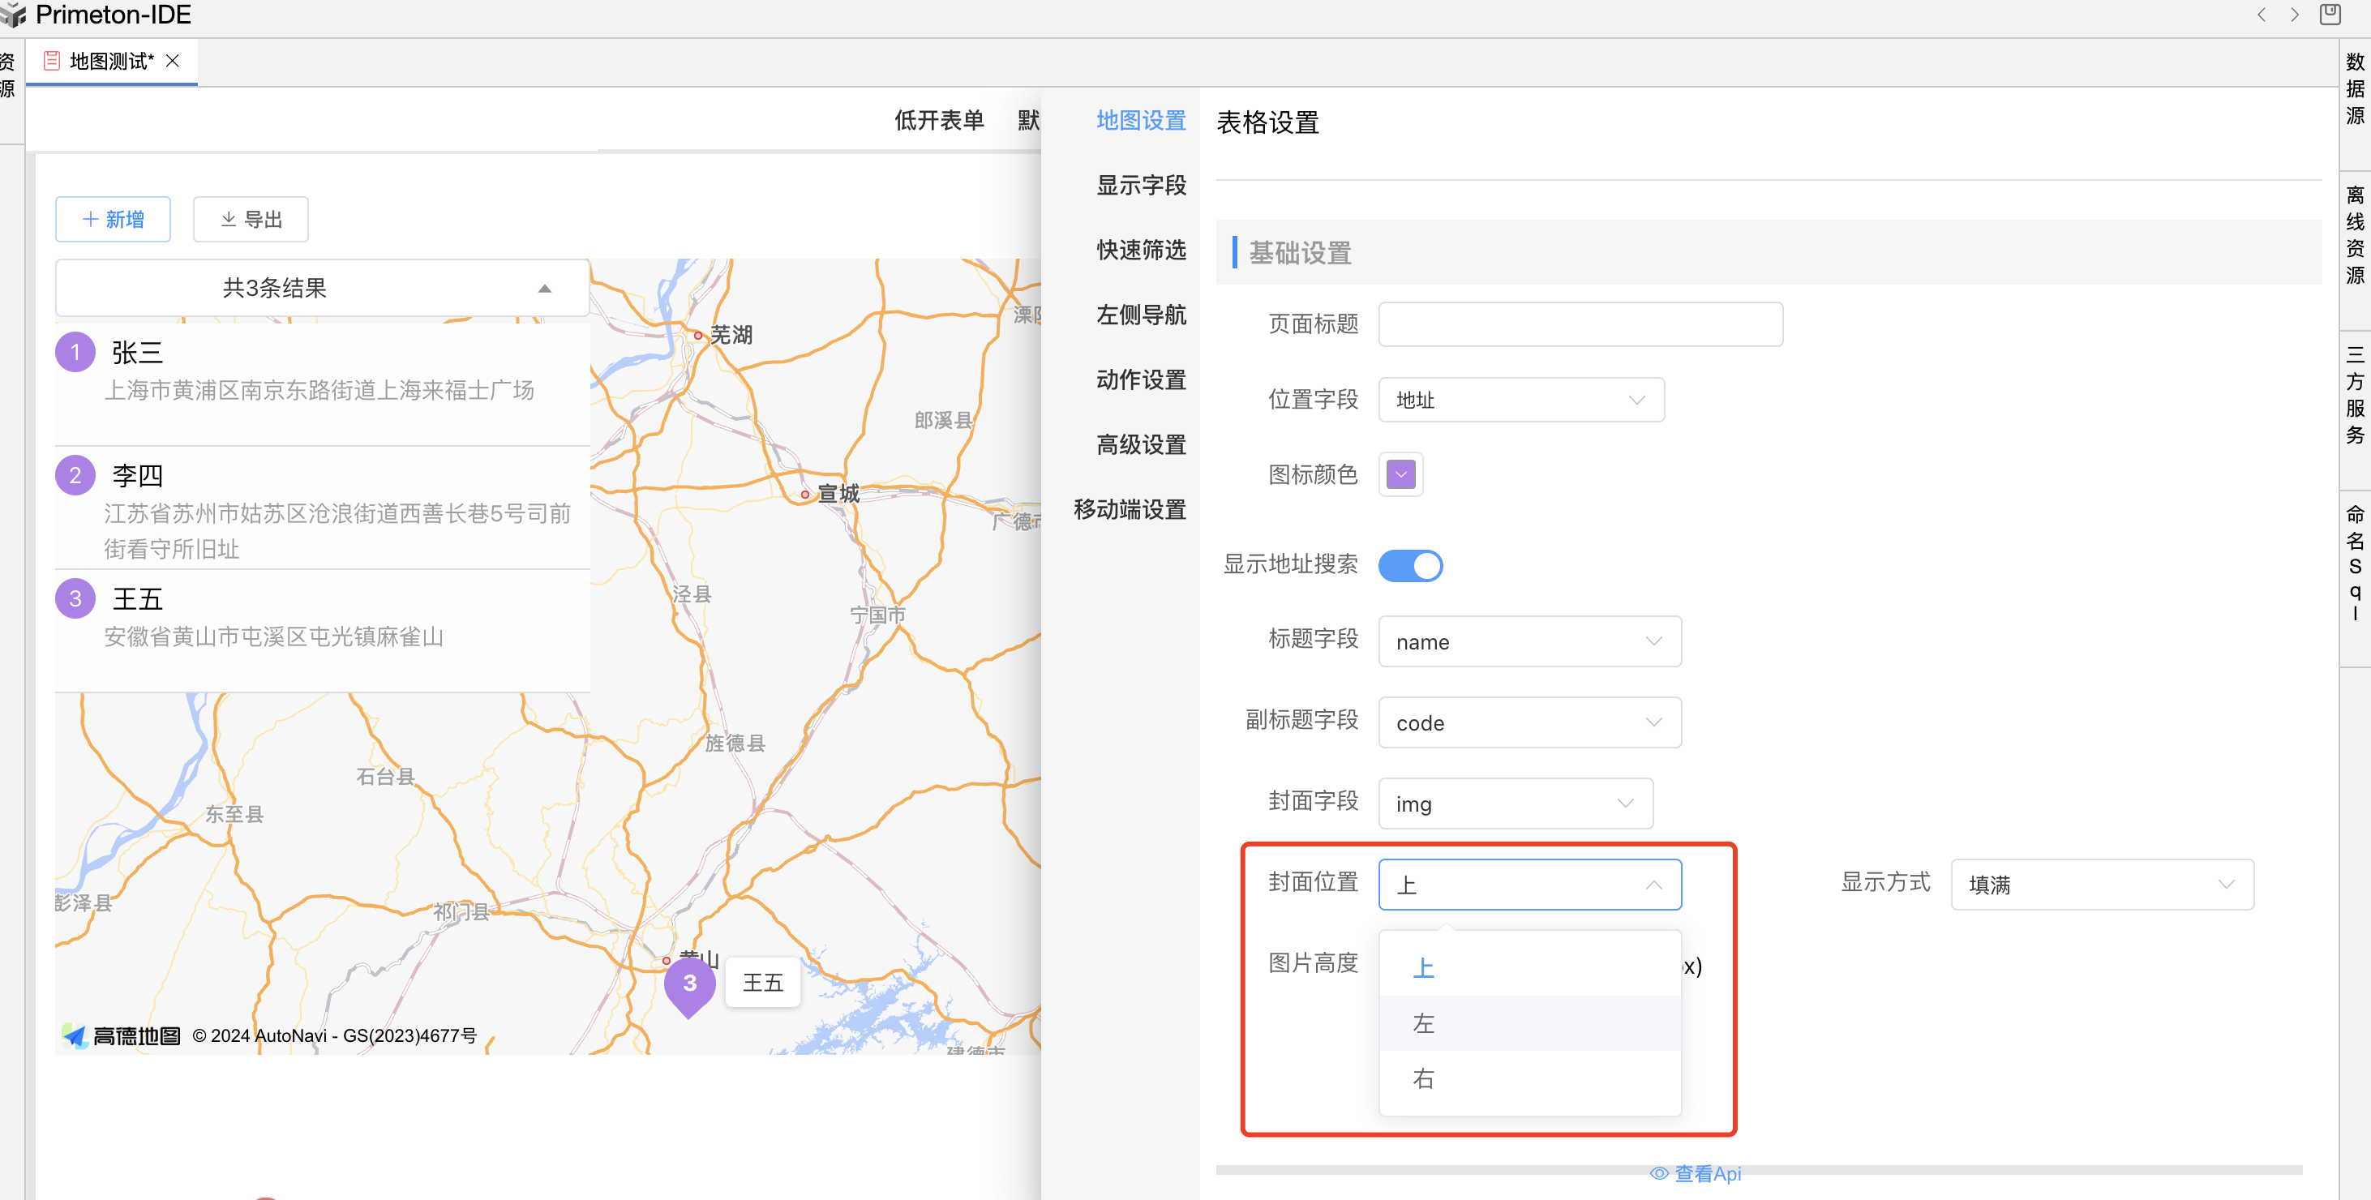Click the numbered 2 circle icon for 李四
The image size is (2371, 1200).
tap(75, 475)
